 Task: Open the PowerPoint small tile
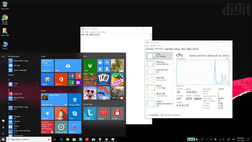78,76
